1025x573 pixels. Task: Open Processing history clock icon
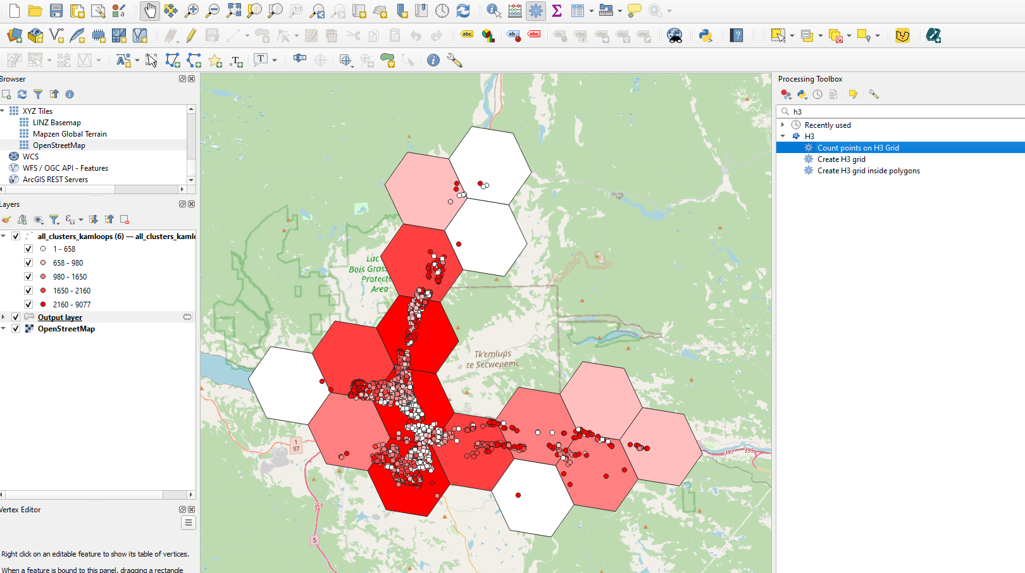click(x=817, y=94)
